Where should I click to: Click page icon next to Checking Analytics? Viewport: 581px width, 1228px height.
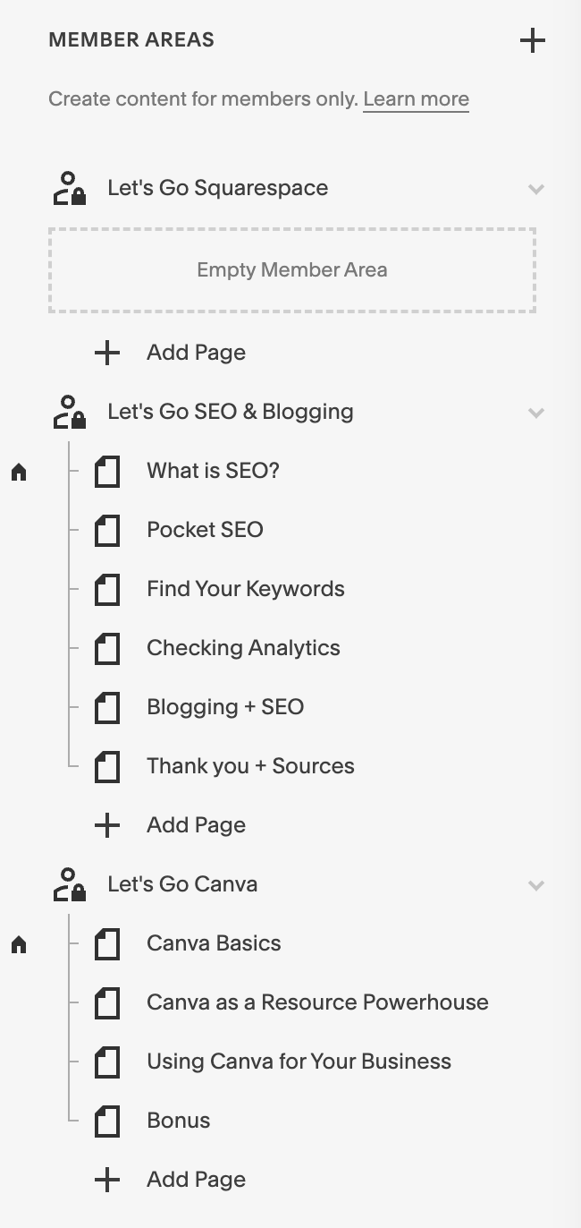107,648
